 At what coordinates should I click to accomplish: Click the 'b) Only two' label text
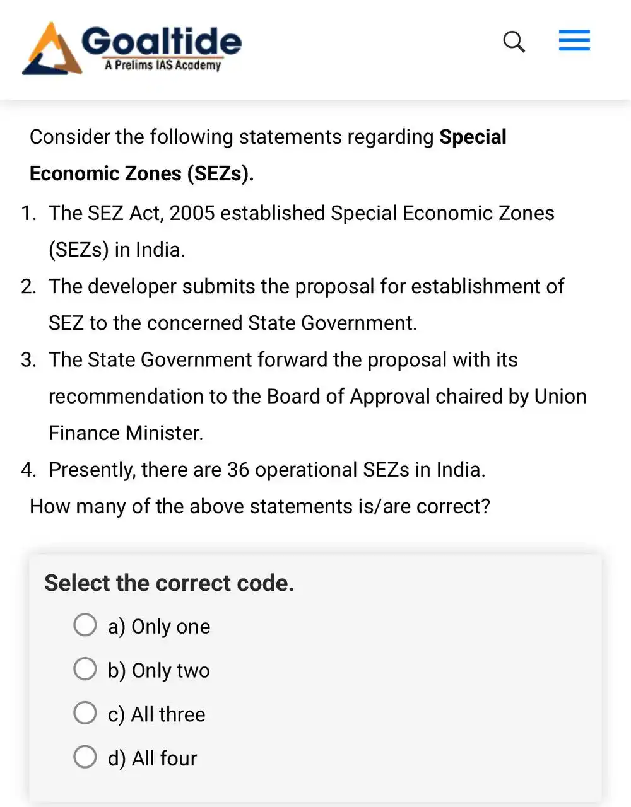(158, 670)
